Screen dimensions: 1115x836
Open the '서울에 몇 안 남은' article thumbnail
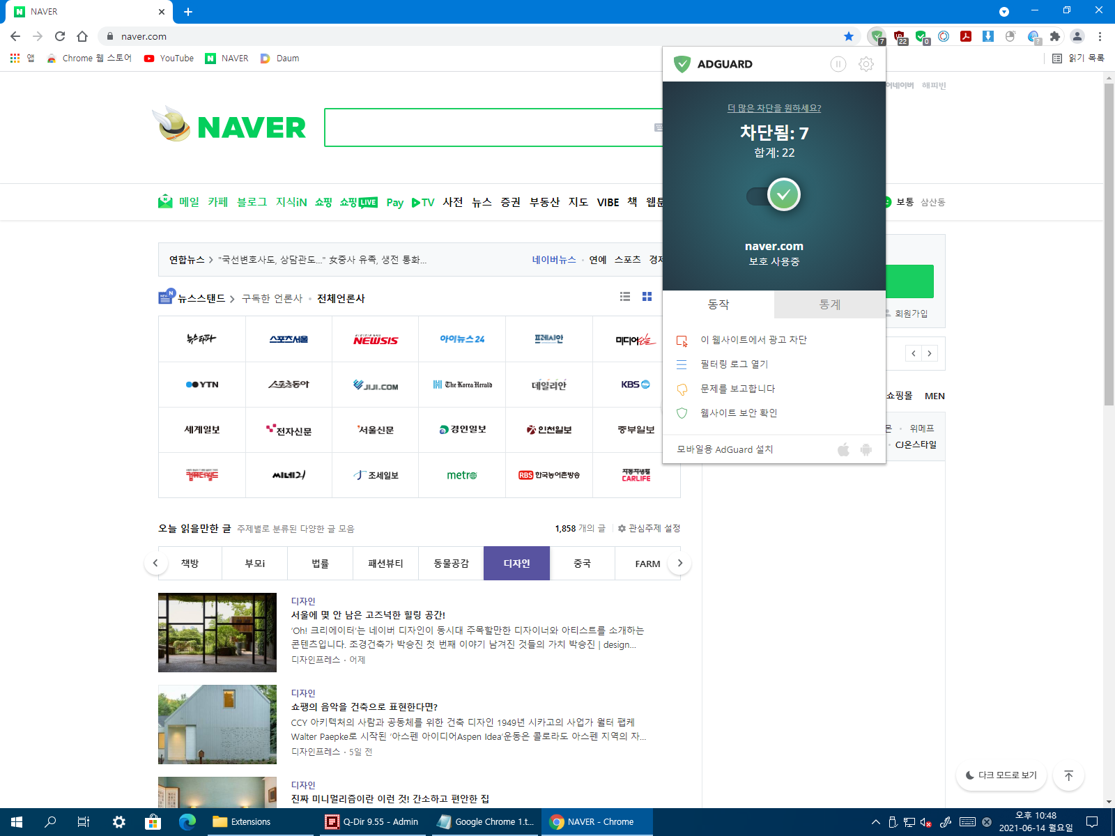click(x=217, y=633)
